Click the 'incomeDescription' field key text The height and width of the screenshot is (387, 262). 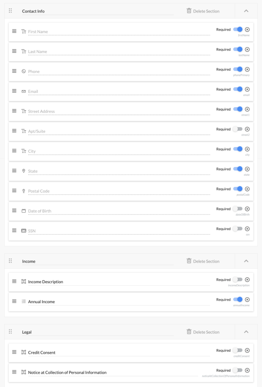(x=239, y=285)
